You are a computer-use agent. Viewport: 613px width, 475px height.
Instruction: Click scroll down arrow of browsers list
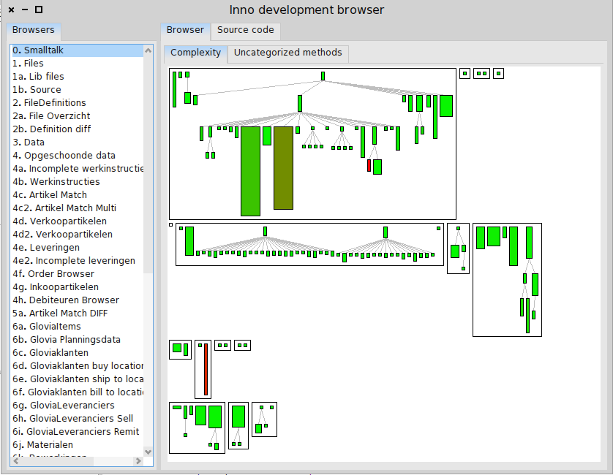148,452
